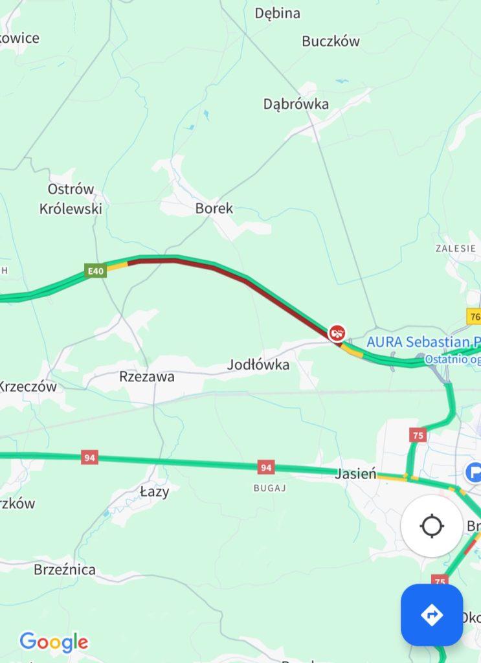Tap the Dąbrówka place name
The width and height of the screenshot is (481, 663).
(296, 104)
